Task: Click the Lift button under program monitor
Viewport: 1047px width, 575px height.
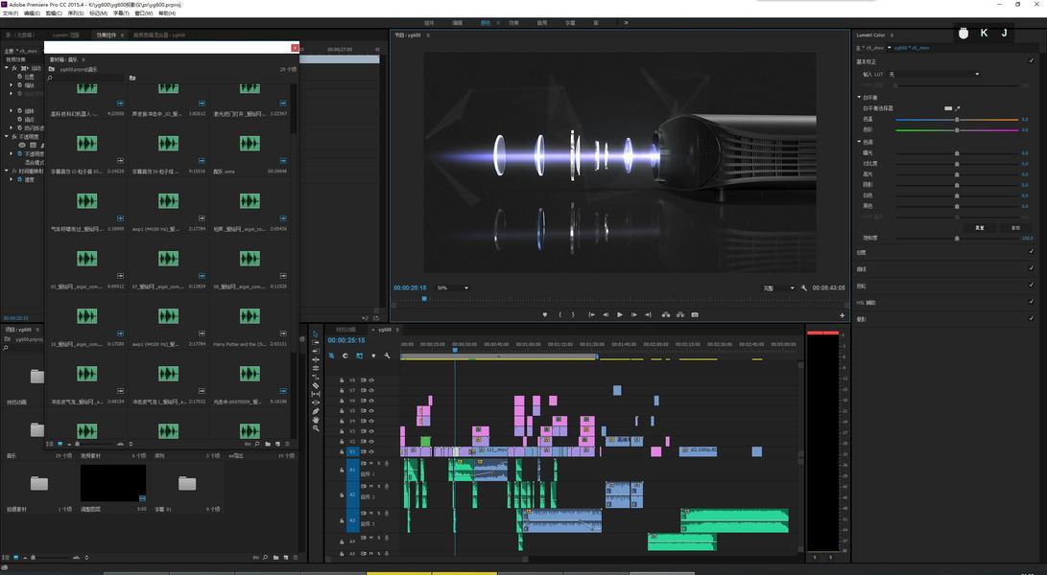Action: click(666, 315)
